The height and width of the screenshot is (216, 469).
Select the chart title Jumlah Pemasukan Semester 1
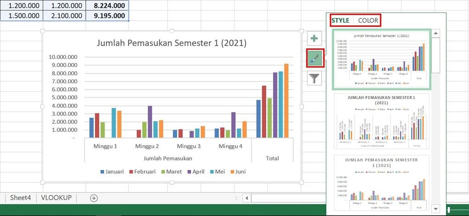172,43
